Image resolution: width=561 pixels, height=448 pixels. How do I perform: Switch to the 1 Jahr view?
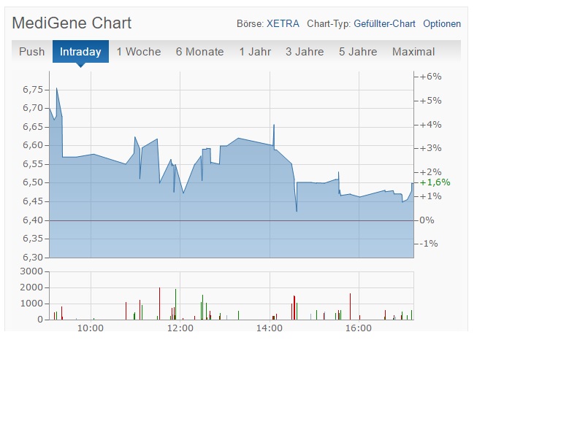[255, 52]
